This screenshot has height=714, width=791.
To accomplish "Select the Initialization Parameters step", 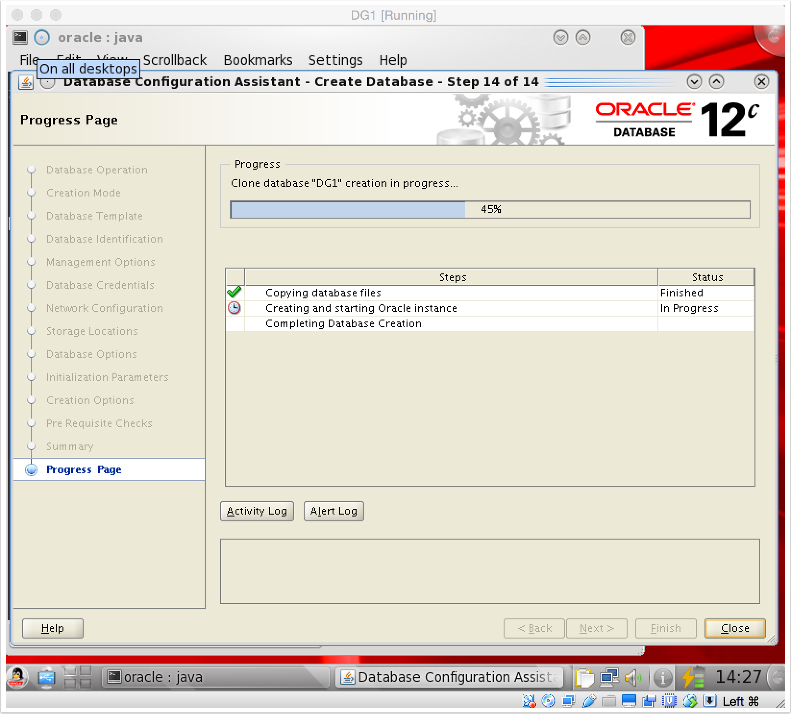I will pos(107,377).
